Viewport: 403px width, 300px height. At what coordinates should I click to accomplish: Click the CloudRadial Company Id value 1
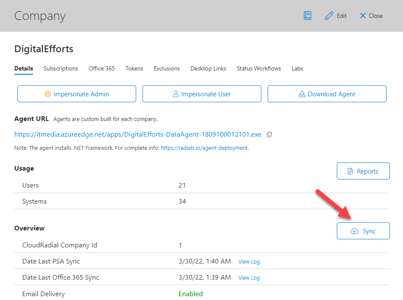pyautogui.click(x=180, y=245)
